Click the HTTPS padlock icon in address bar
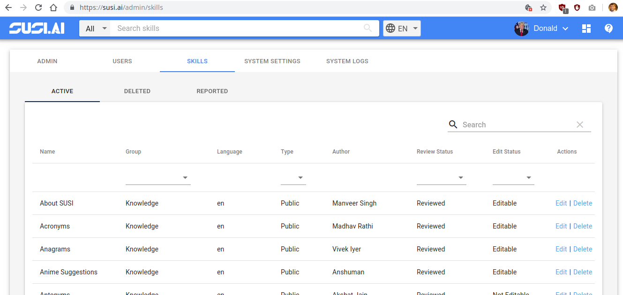This screenshot has height=295, width=623. pos(71,7)
